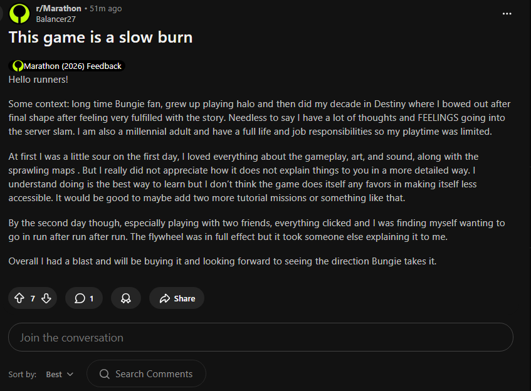Focus the Search Comments box
Viewport: 531px width, 391px height.
(x=154, y=374)
